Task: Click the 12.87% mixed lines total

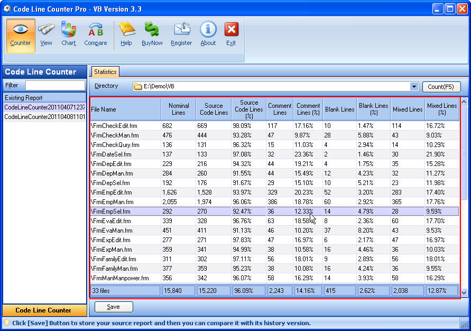Action: pos(441,291)
